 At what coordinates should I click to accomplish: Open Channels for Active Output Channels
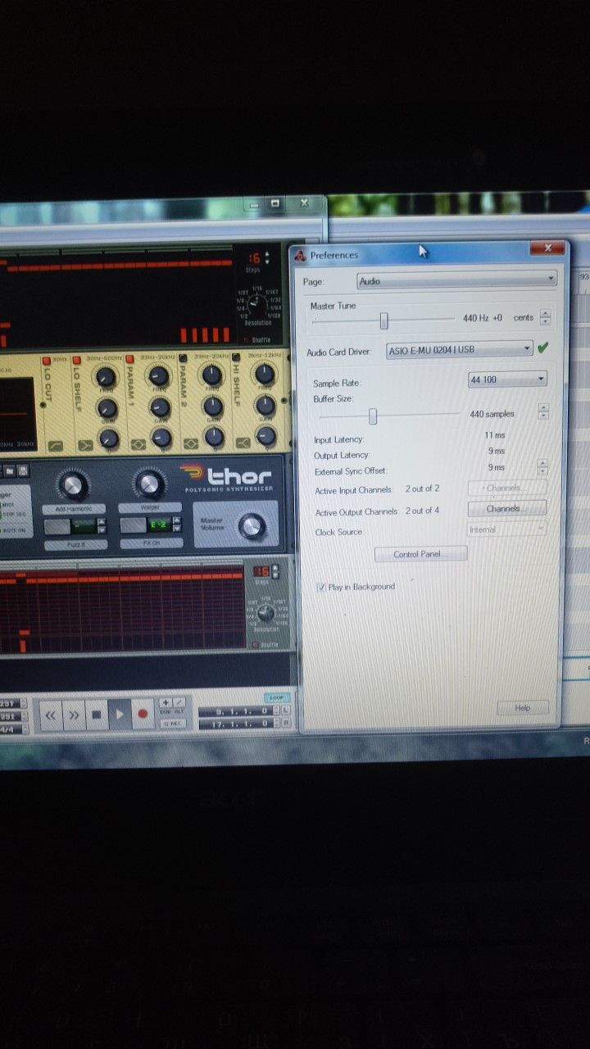tap(506, 509)
